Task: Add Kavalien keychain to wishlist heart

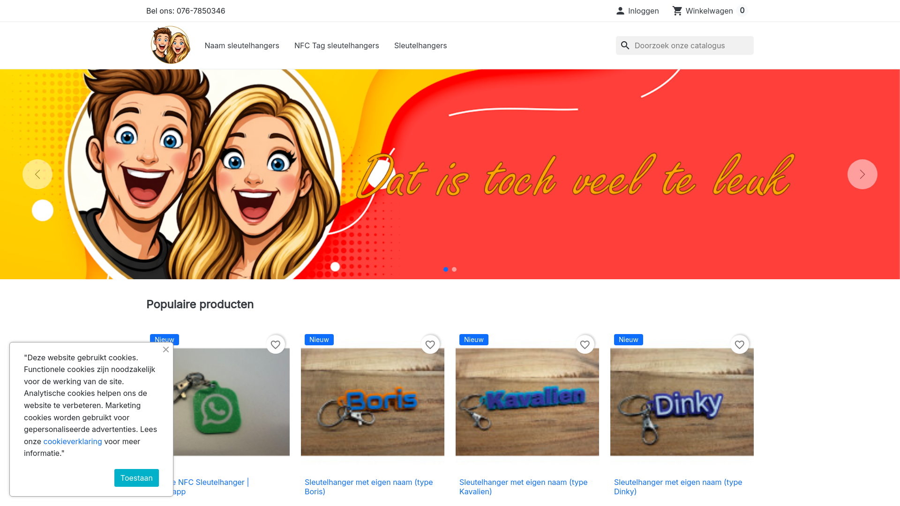Action: coord(585,345)
